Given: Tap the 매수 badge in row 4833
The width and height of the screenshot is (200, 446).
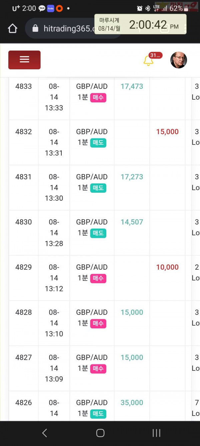Looking at the screenshot, I should pyautogui.click(x=98, y=98).
